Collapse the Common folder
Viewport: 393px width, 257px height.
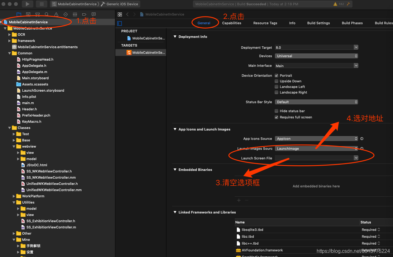10,53
